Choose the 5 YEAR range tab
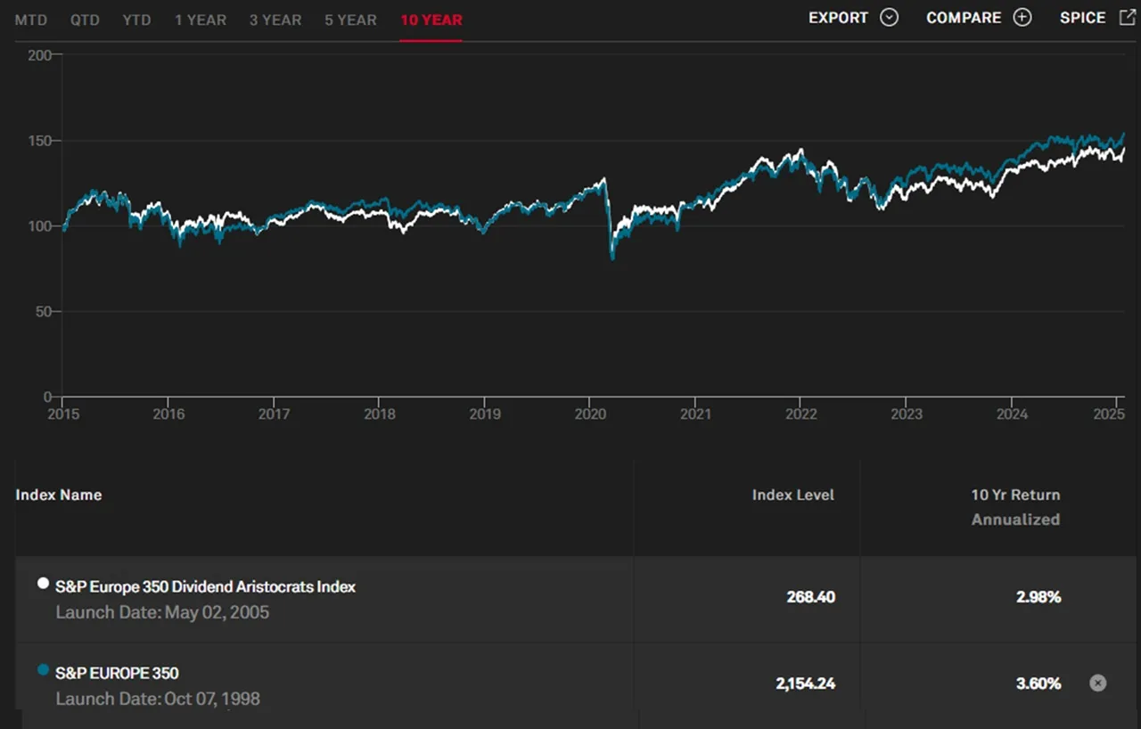The width and height of the screenshot is (1141, 729). [351, 20]
